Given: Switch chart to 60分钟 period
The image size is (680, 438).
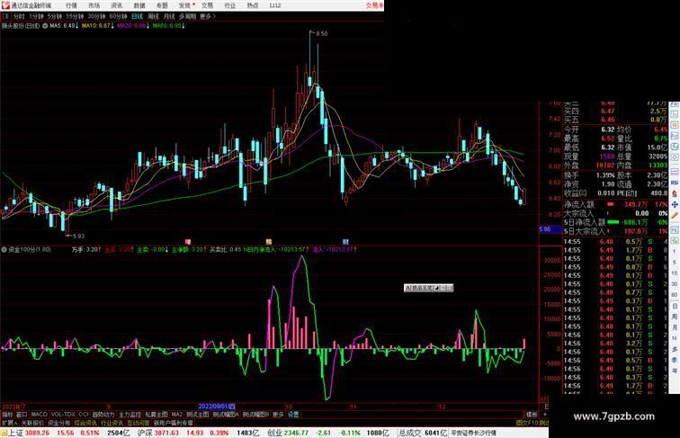Looking at the screenshot, I should coord(118,16).
